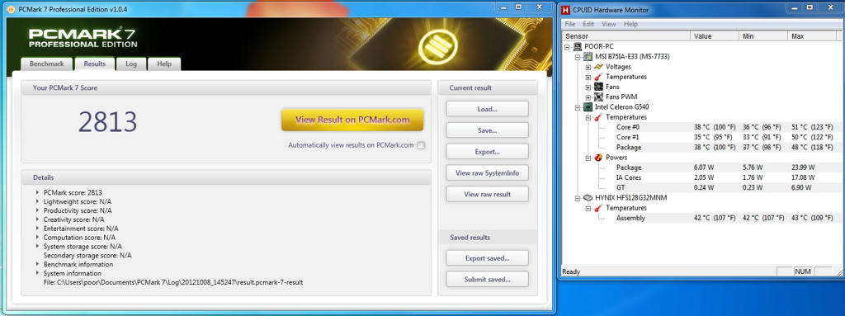Screen dimensions: 845x316
Task: Click the Export... button
Action: [x=487, y=152]
